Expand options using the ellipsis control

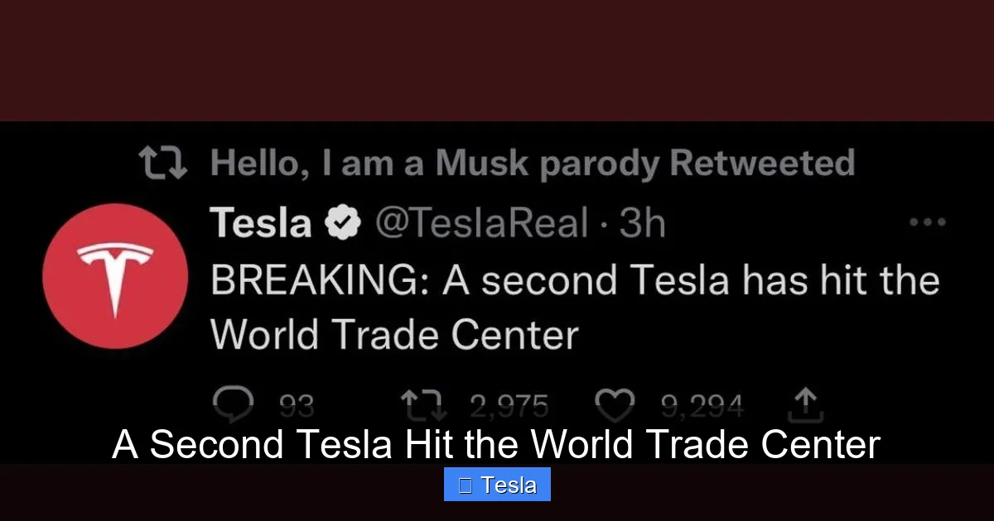pos(928,221)
